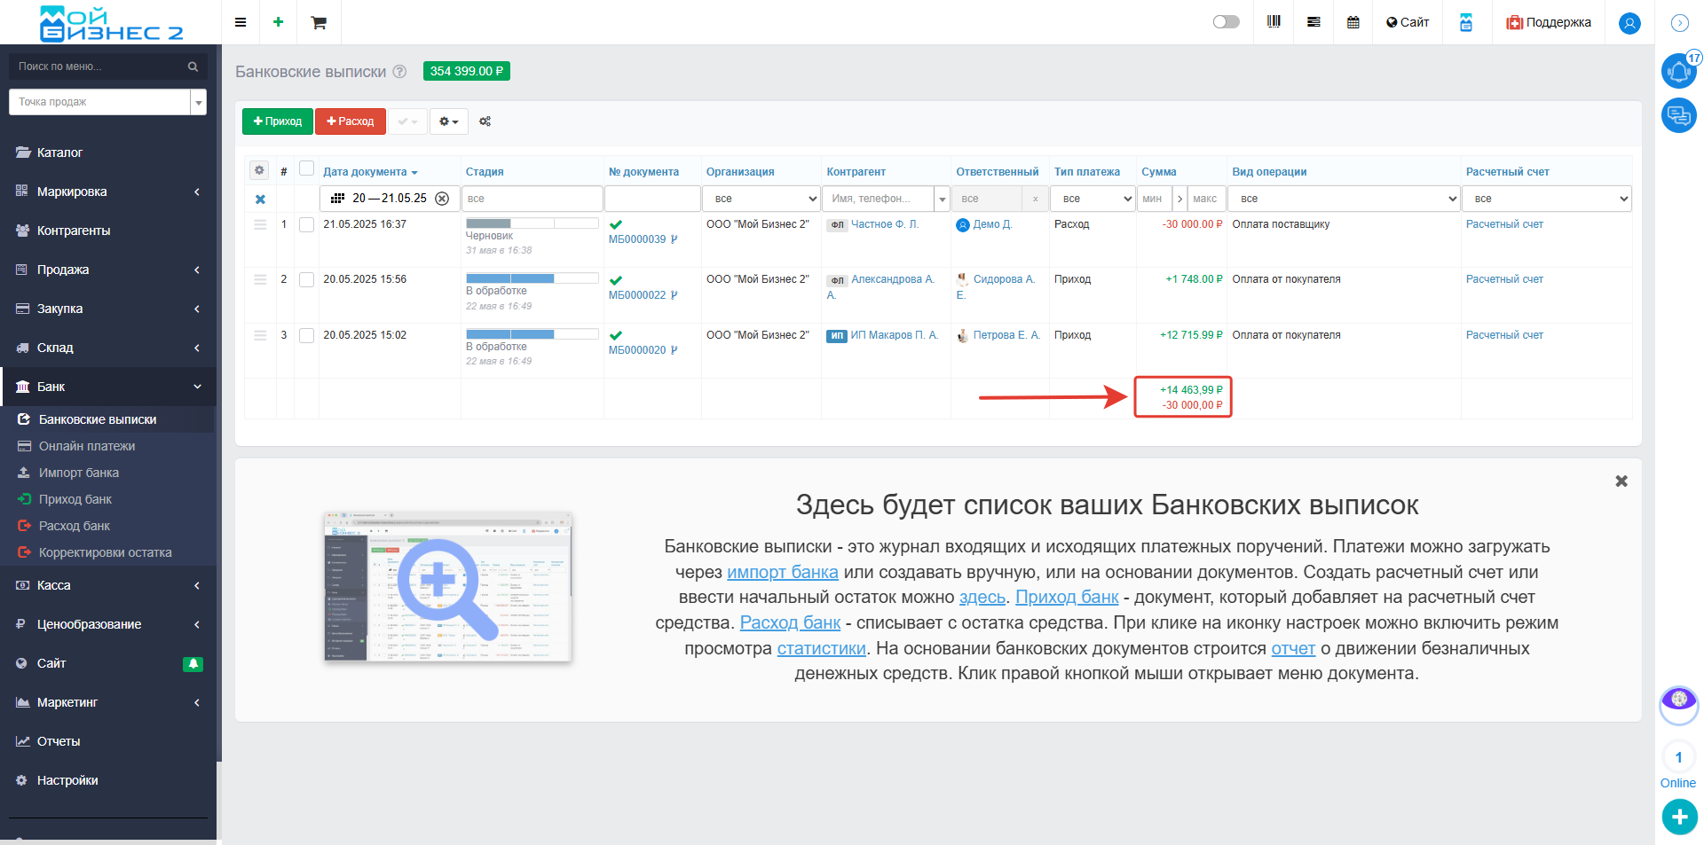Open notifications bell with badge 17
The image size is (1704, 845).
[1678, 71]
